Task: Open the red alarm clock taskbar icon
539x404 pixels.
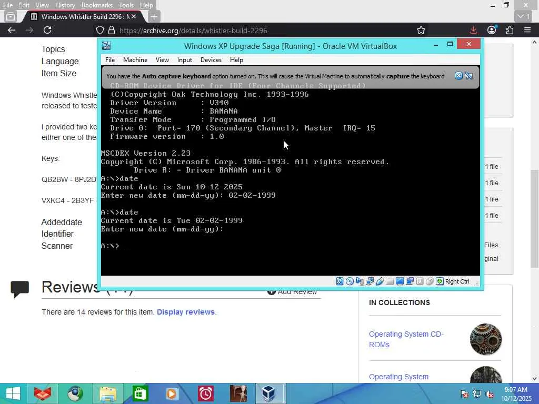Action: 206,393
